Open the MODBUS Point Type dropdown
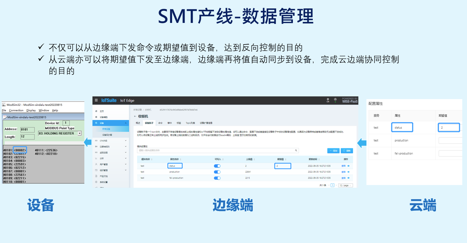This screenshot has height=243, width=467. pos(80,133)
